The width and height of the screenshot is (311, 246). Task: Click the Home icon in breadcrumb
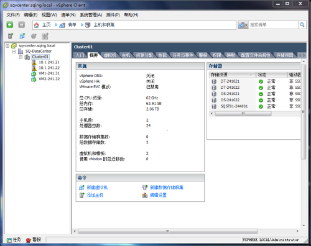tap(36, 25)
